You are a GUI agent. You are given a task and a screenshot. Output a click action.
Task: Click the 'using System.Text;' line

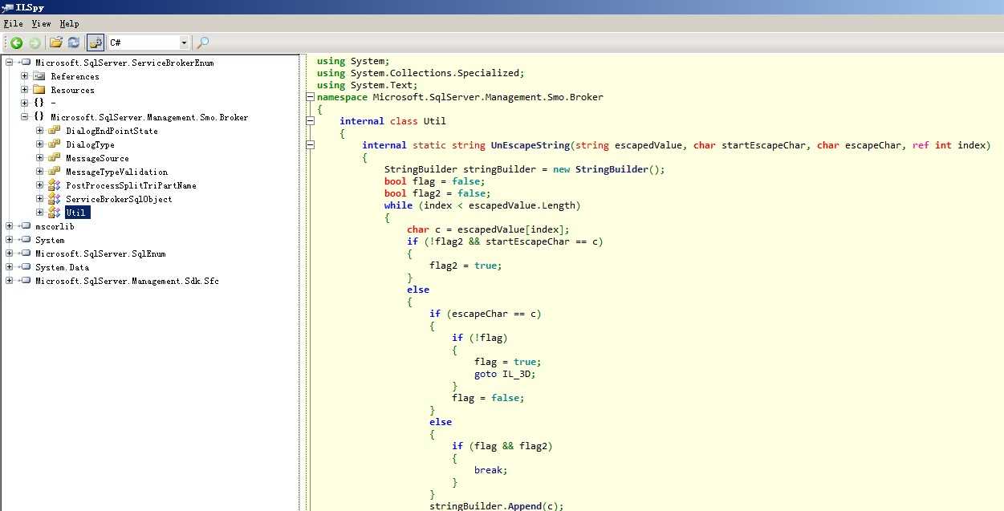click(367, 85)
